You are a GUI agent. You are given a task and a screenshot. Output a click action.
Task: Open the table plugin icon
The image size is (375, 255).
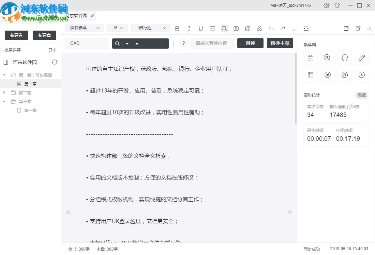pos(310,75)
